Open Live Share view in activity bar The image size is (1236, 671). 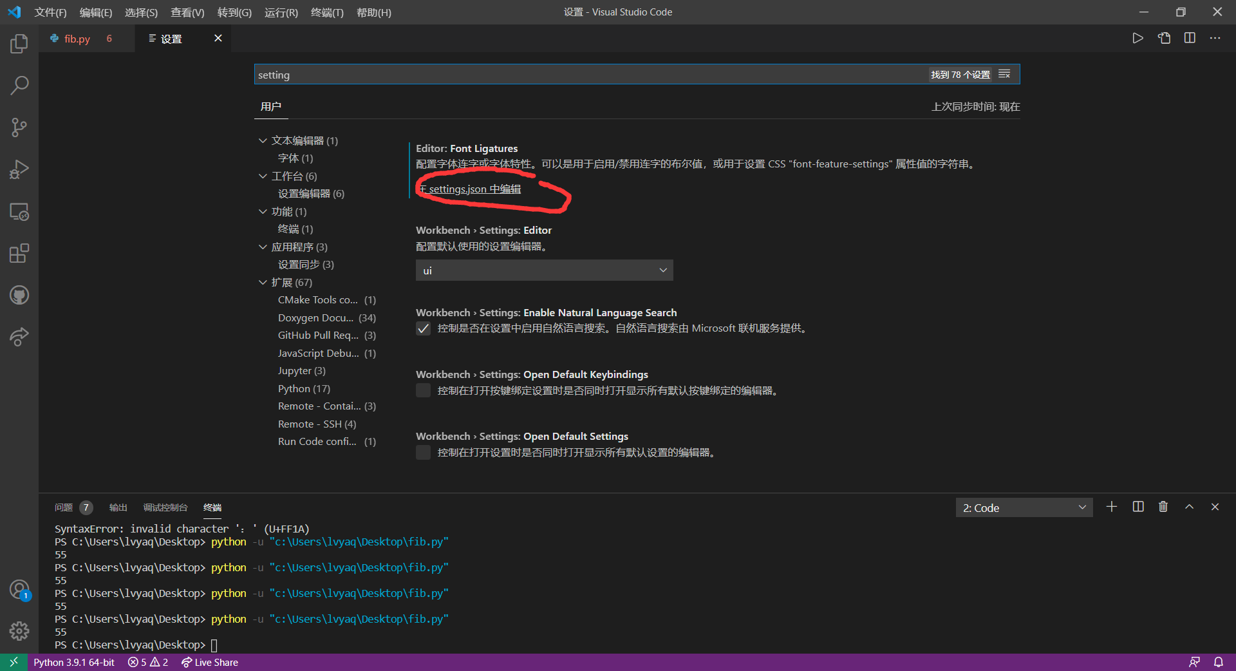19,337
